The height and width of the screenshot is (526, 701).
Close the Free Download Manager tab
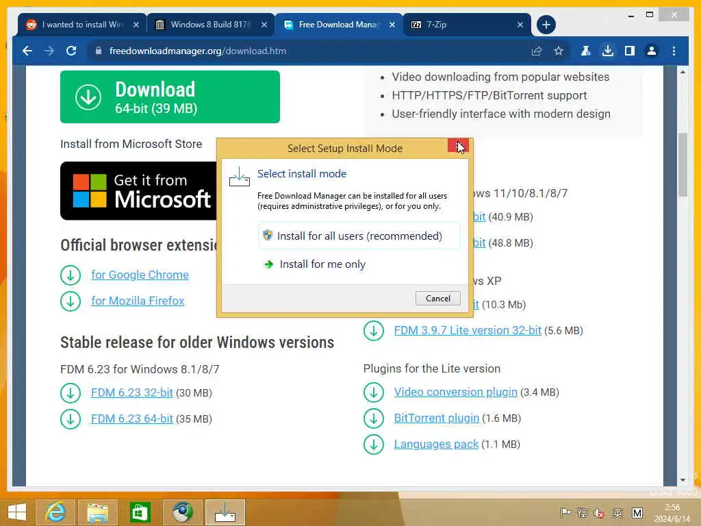coord(392,25)
